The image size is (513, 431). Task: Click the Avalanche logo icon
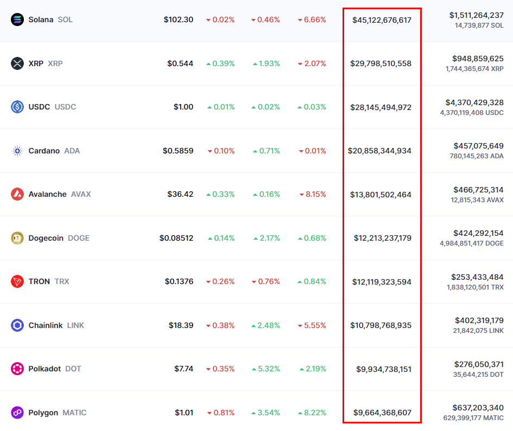tap(18, 194)
